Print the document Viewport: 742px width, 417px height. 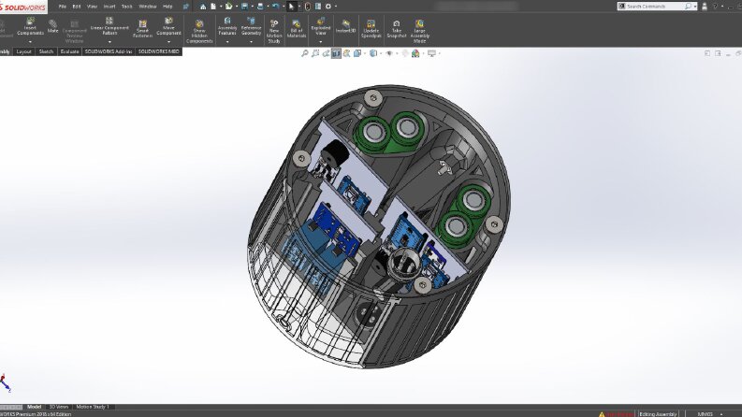tap(260, 7)
